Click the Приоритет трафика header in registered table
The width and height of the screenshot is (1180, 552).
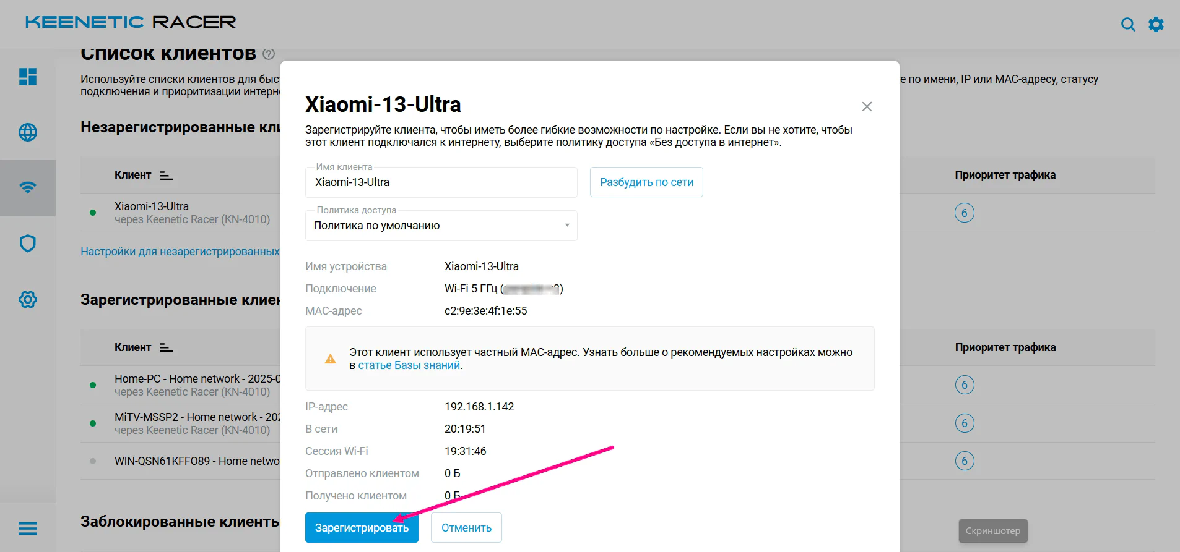click(x=1005, y=347)
